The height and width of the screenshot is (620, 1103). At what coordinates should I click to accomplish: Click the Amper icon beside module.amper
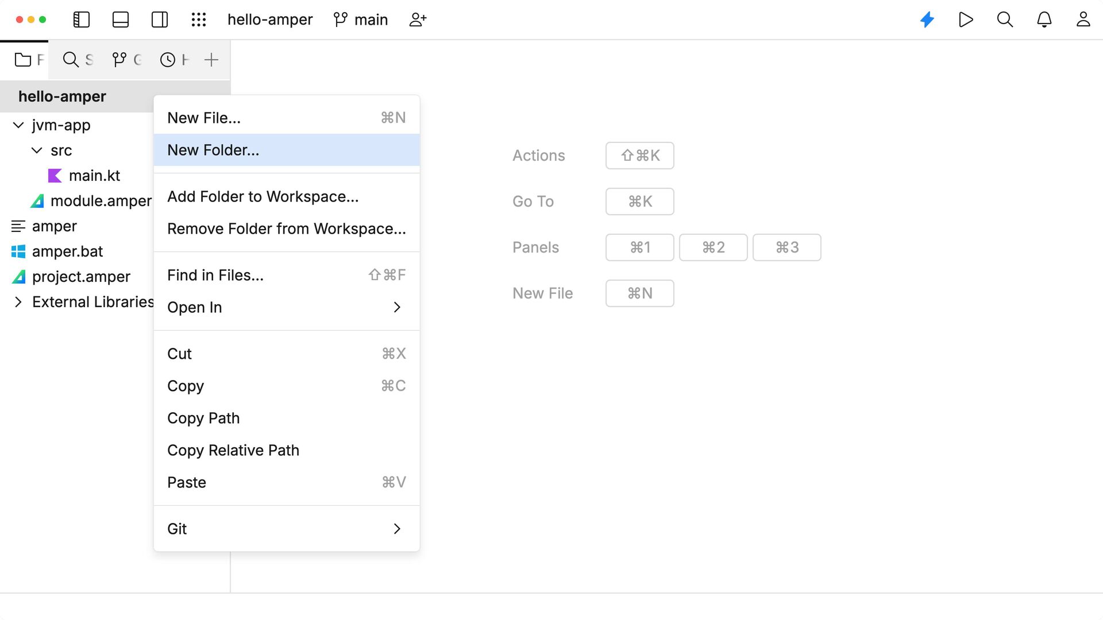point(37,201)
